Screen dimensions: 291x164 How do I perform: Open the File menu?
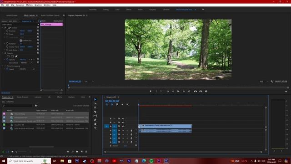click(x=2, y=5)
